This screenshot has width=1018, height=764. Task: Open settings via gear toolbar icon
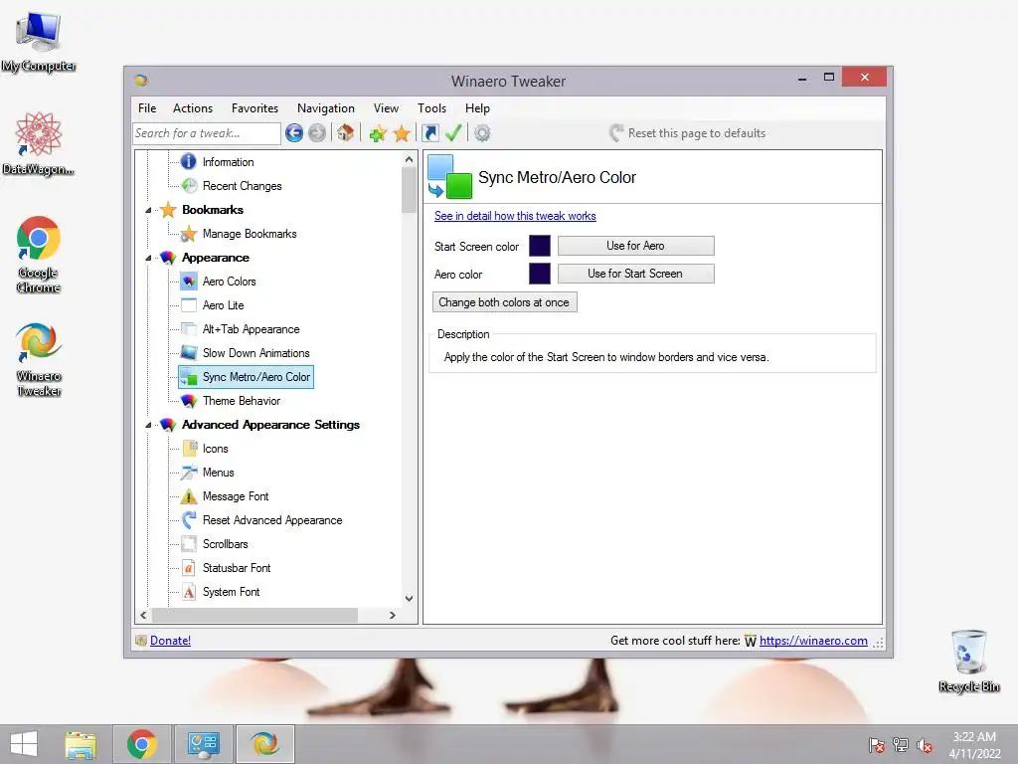[482, 133]
